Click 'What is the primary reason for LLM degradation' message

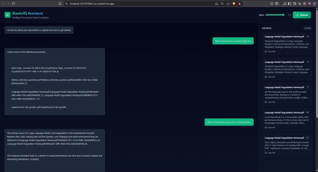tap(229, 122)
